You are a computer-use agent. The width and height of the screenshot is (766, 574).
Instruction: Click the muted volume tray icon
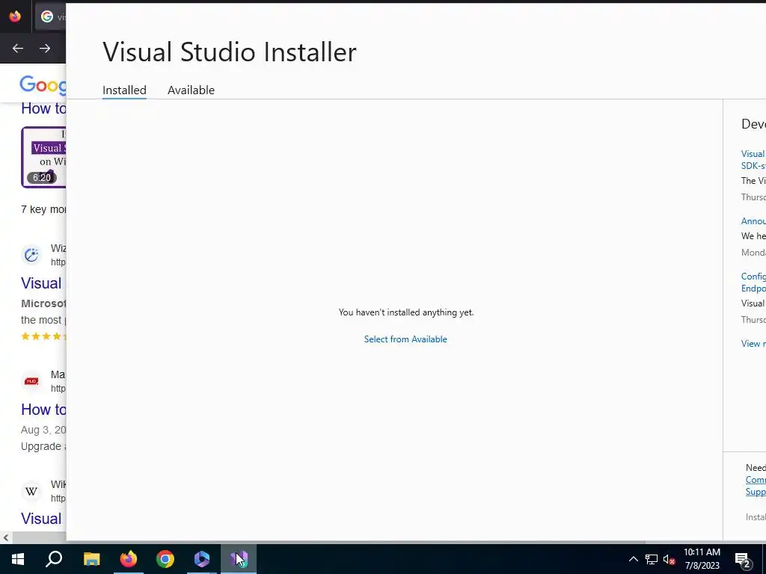tap(670, 559)
